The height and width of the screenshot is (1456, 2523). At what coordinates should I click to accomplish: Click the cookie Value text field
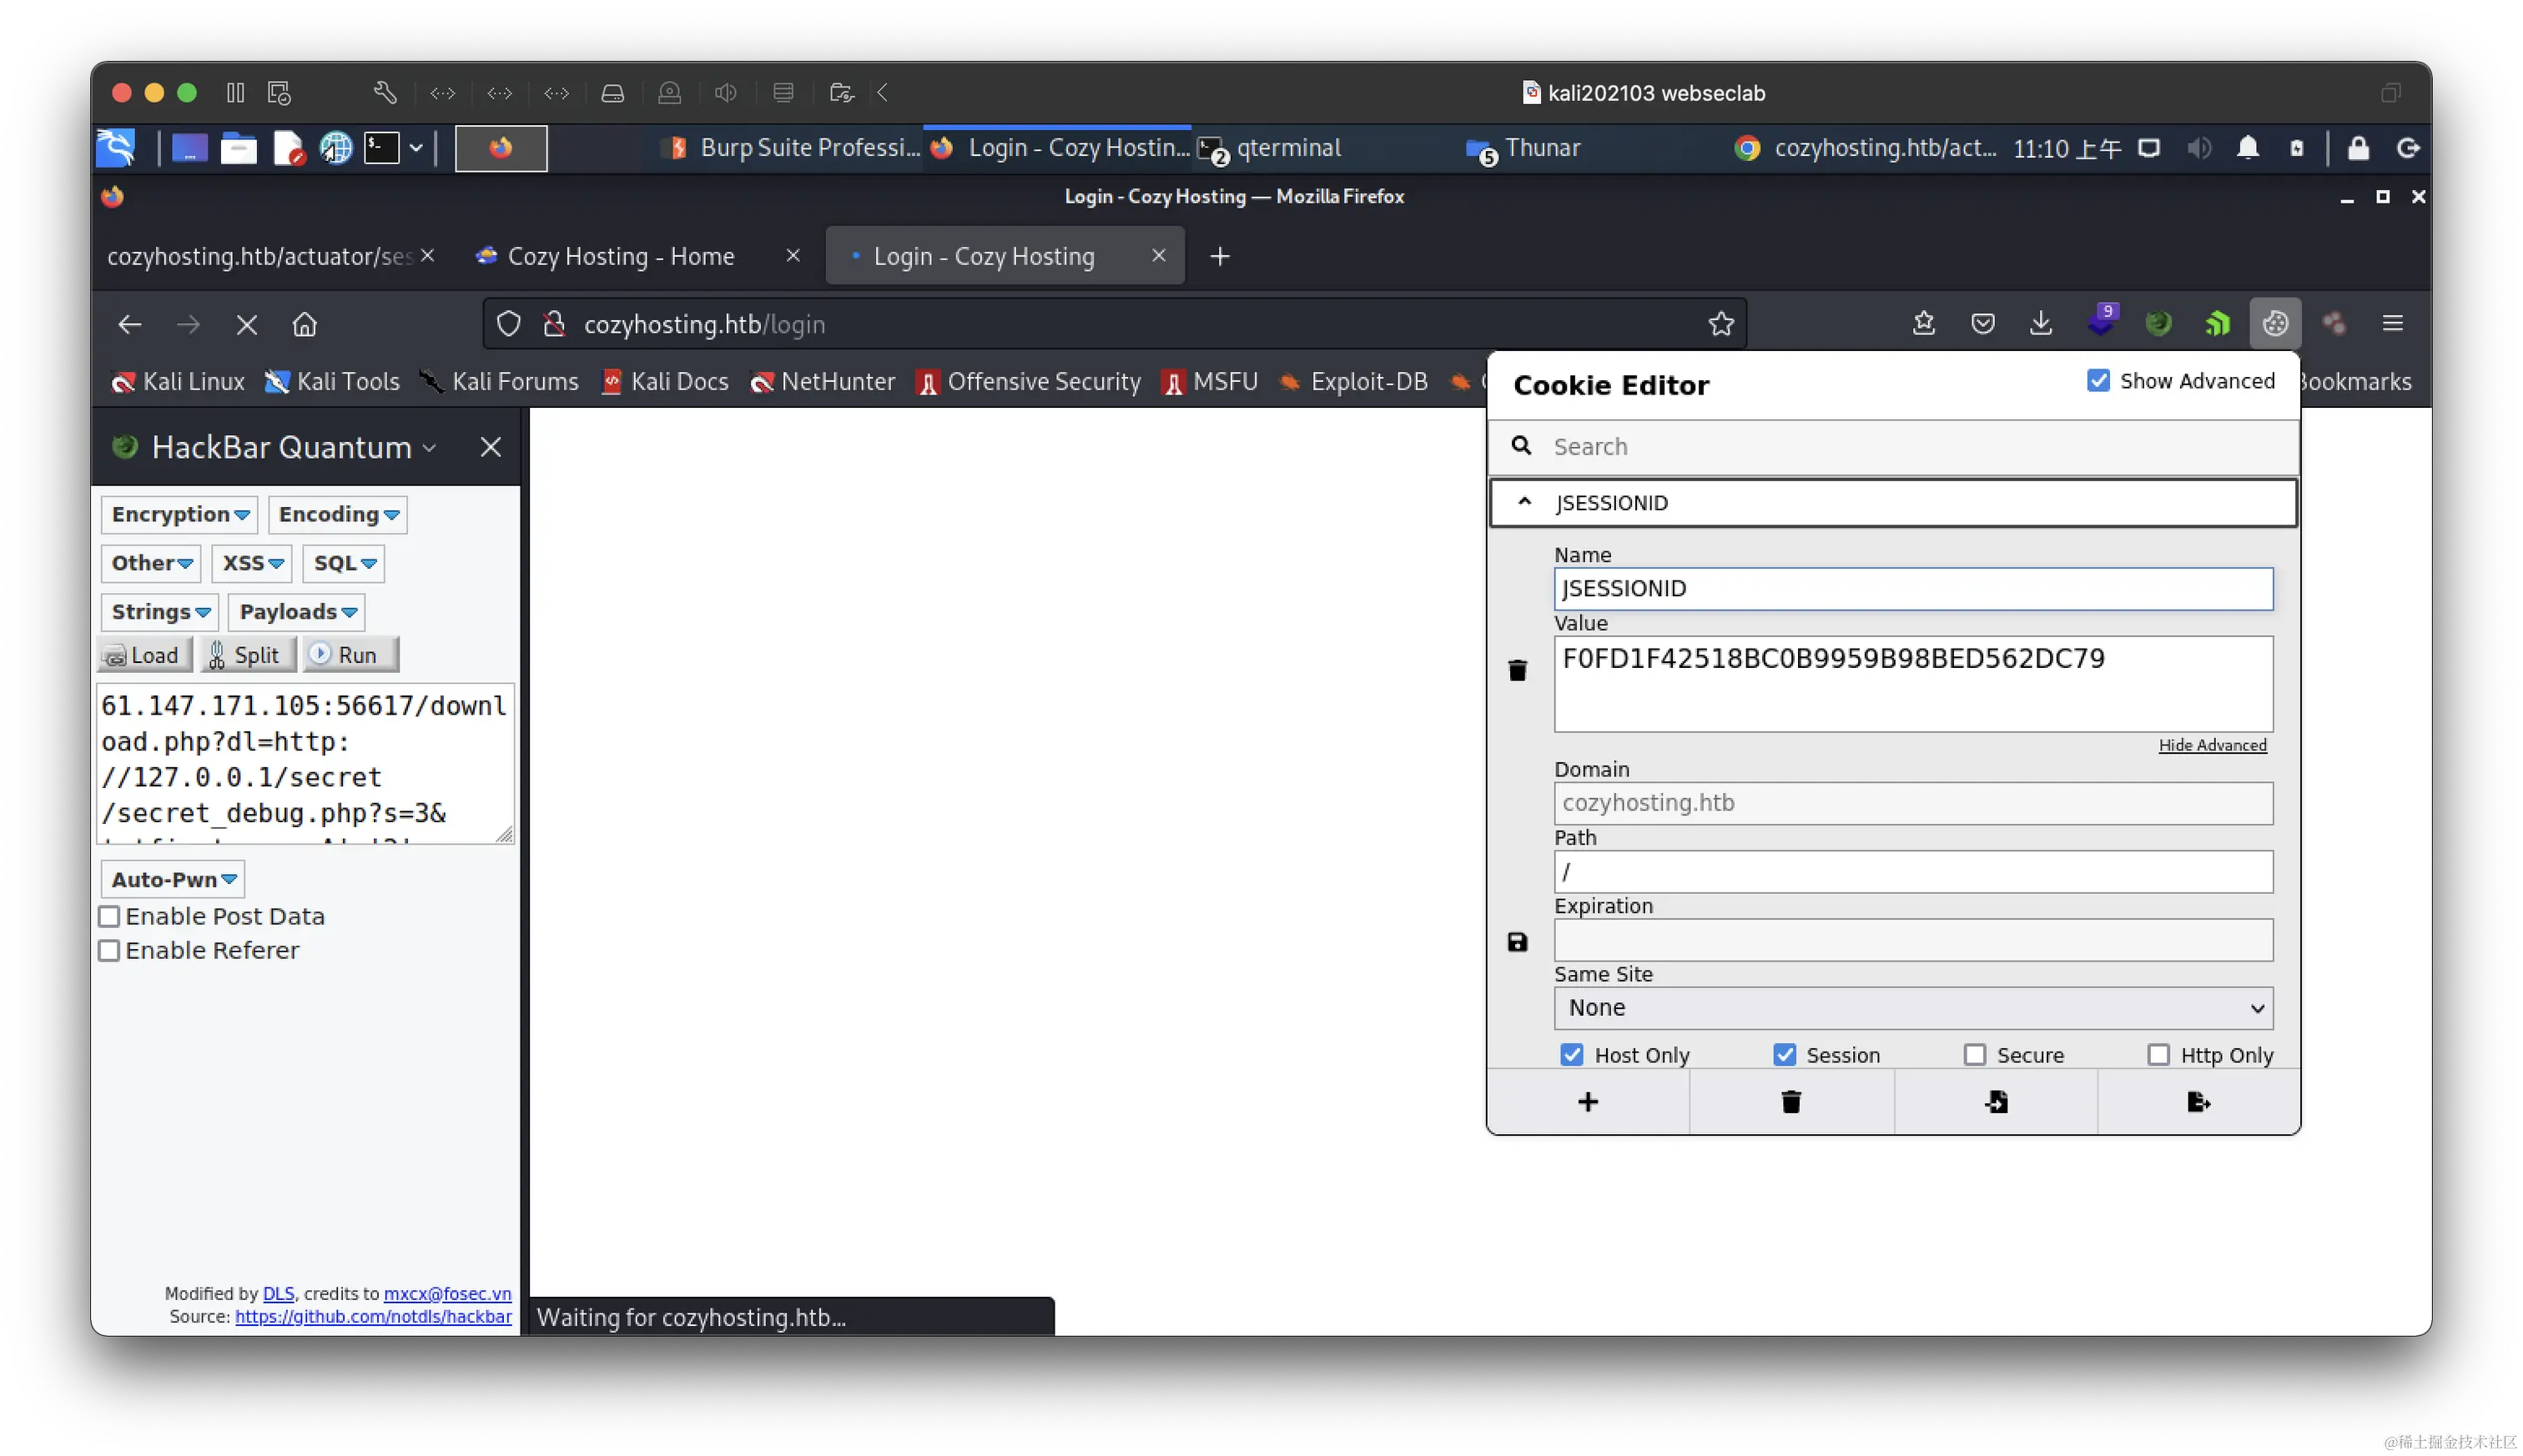click(1911, 683)
